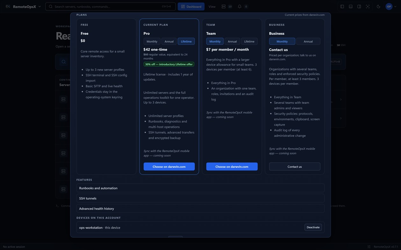Image resolution: width=401 pixels, height=250 pixels.
Task: Click the '$7 per member / month' price
Action: pos(227,49)
